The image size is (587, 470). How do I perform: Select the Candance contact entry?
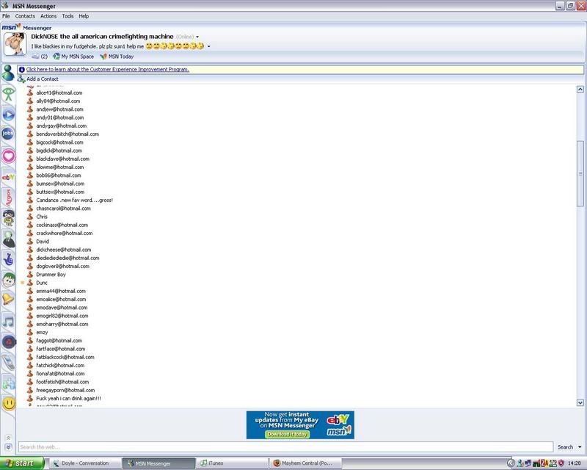75,200
